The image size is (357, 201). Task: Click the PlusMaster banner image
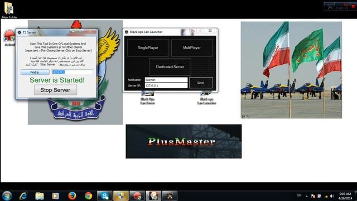click(x=184, y=141)
